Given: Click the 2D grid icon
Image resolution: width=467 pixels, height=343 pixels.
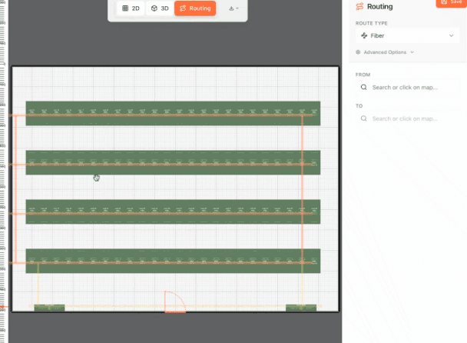Looking at the screenshot, I should [x=125, y=8].
